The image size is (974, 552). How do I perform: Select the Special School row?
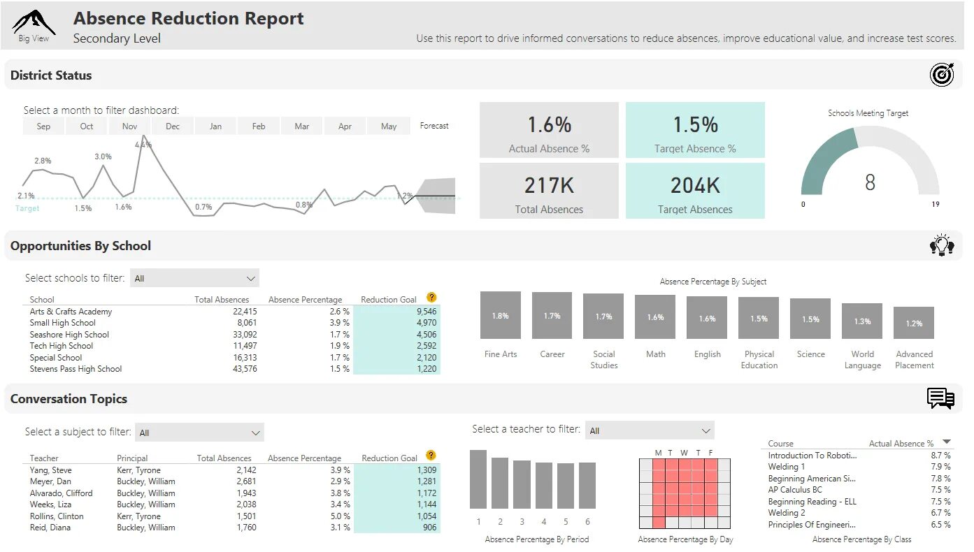tap(234, 358)
